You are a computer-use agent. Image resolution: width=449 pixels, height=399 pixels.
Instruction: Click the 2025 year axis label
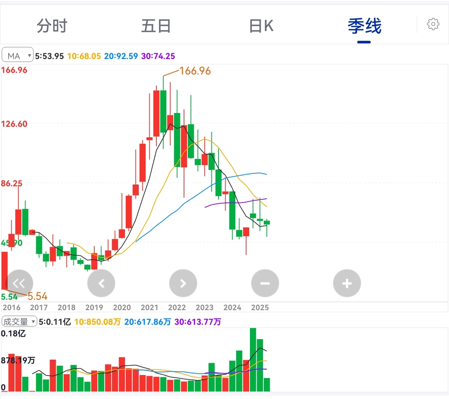[260, 308]
